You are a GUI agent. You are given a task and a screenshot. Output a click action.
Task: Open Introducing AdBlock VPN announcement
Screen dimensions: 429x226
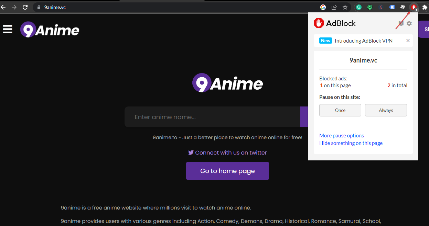[363, 41]
